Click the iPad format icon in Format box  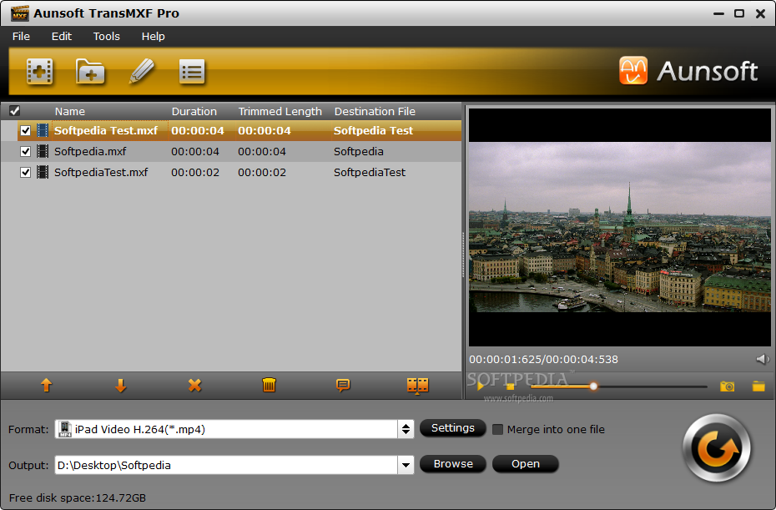[x=65, y=429]
